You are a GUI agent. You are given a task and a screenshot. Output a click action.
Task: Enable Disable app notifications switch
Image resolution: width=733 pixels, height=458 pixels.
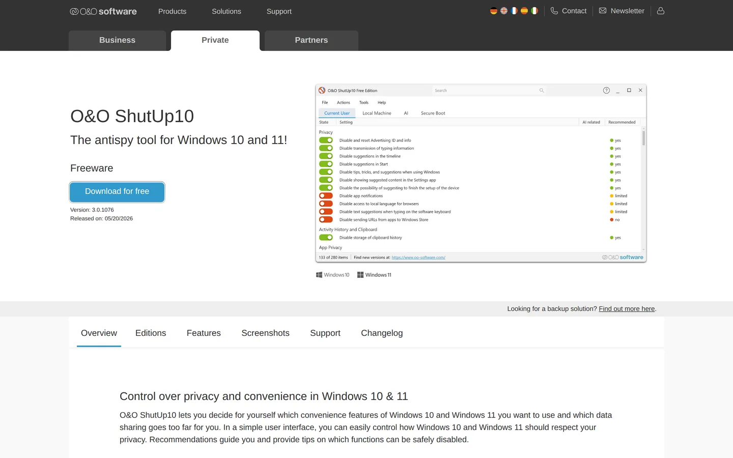(x=326, y=196)
